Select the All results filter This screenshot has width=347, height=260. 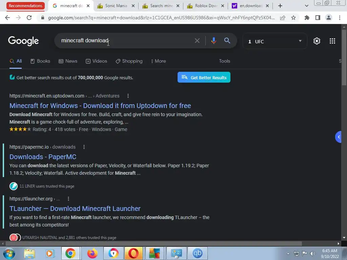coord(16,61)
